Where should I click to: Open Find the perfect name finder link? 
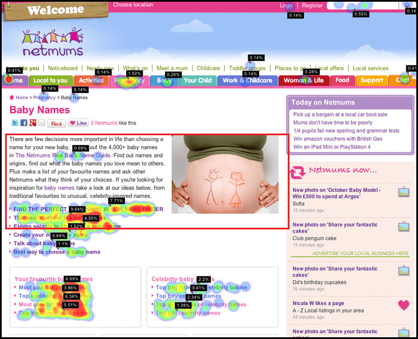[89, 209]
